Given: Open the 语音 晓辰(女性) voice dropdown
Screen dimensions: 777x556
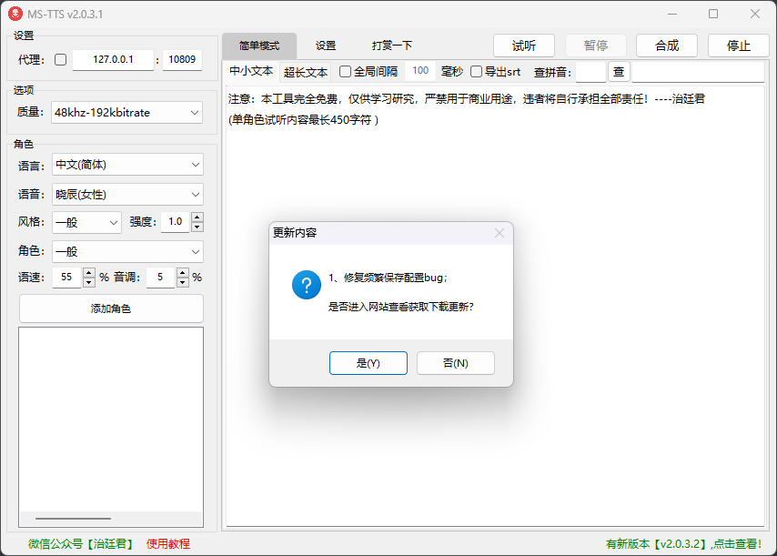Looking at the screenshot, I should (x=127, y=194).
